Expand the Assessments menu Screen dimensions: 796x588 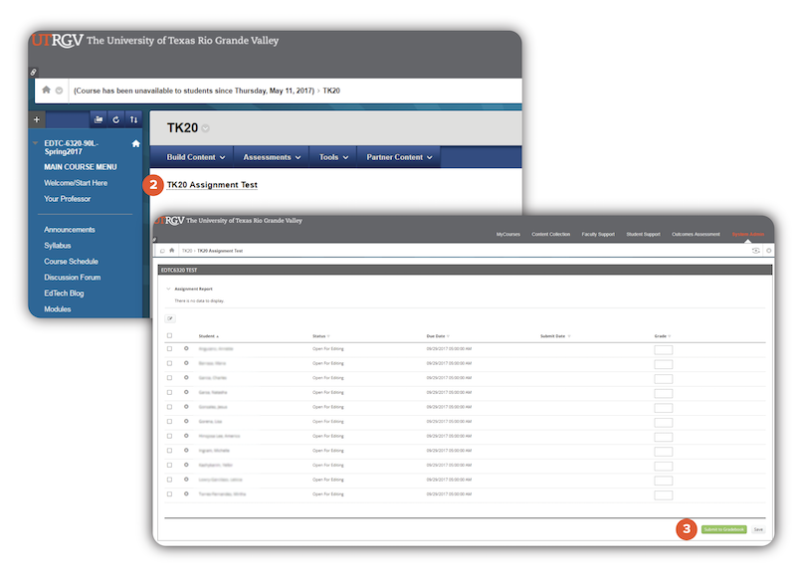[272, 157]
